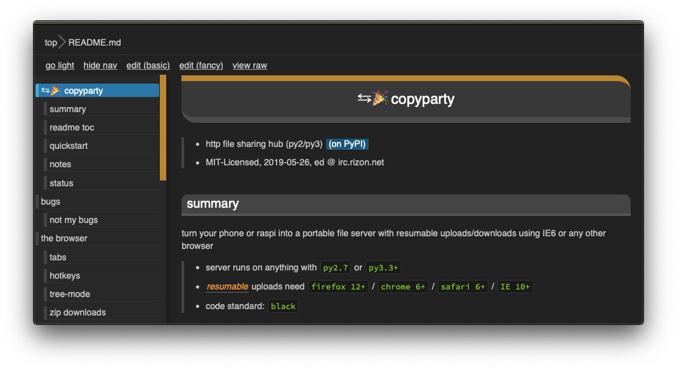Select README.md in the breadcrumb bar
This screenshot has height=368, width=677.
[x=94, y=42]
